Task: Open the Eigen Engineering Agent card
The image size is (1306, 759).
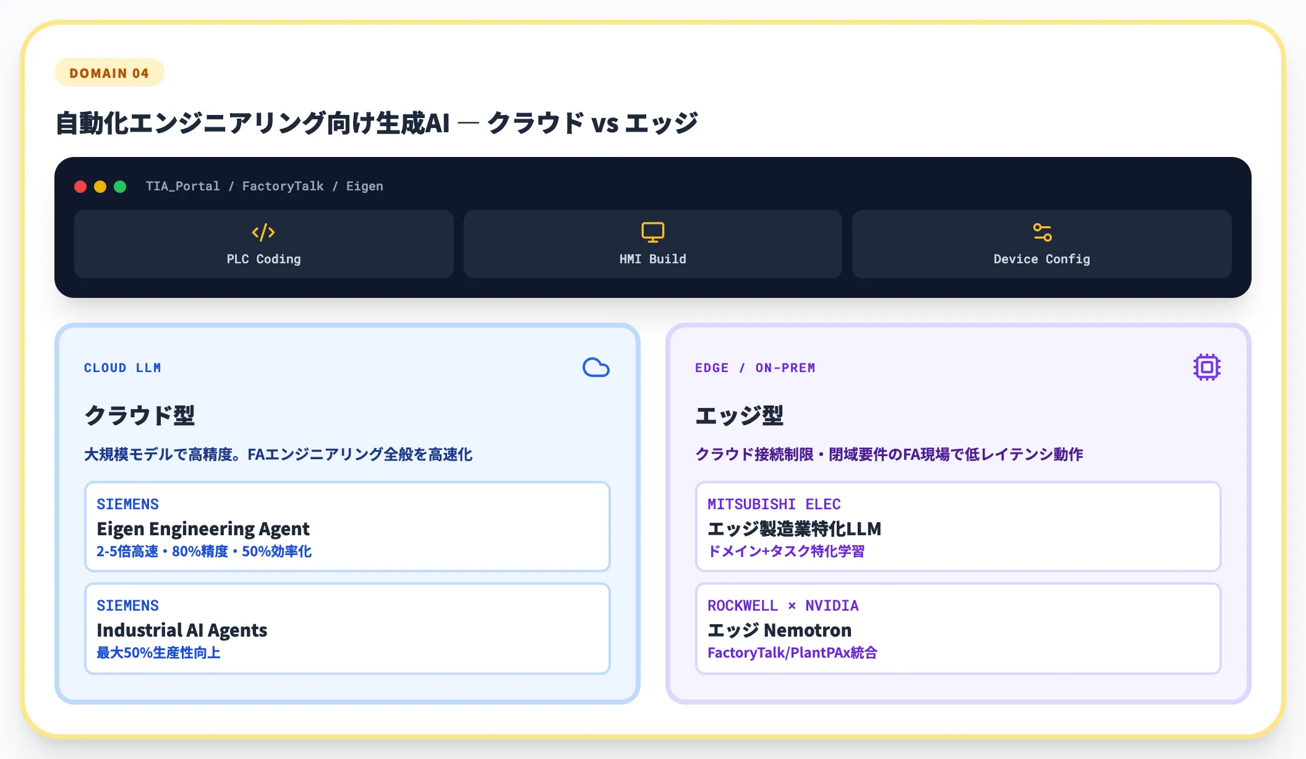Action: [x=348, y=527]
